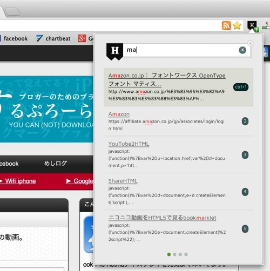Click the RSS feed icon in address bar
Screen dimensions: 270x271
coord(226,25)
